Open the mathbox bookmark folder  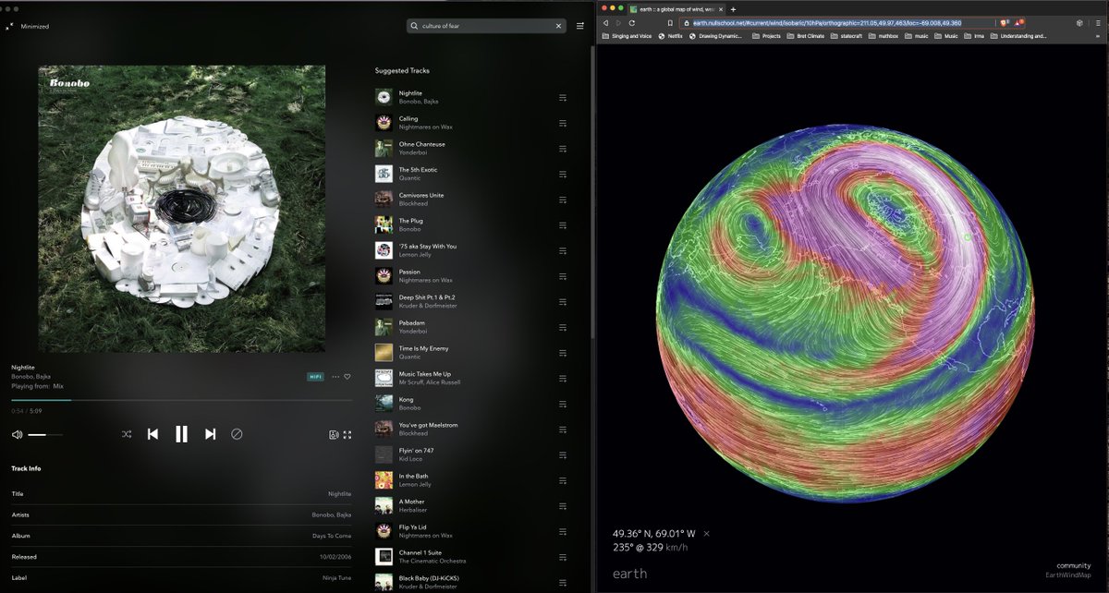point(885,36)
